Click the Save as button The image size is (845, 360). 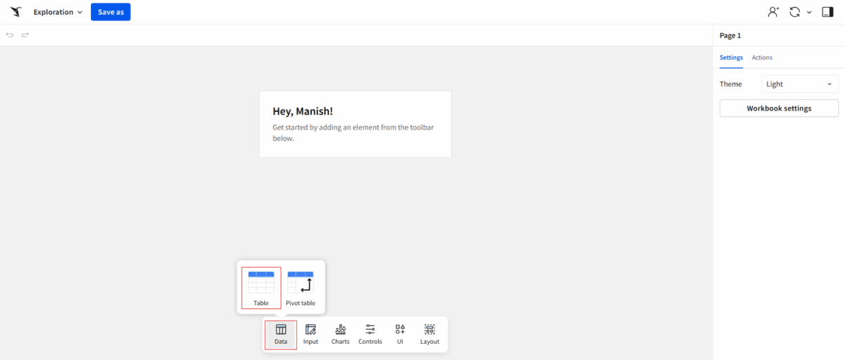click(111, 12)
